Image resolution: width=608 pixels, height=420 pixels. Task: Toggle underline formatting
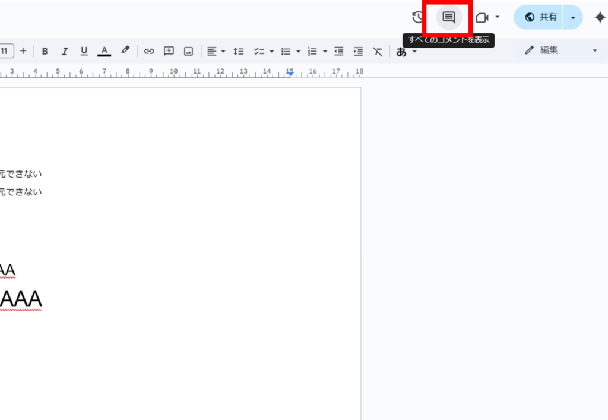click(x=84, y=51)
